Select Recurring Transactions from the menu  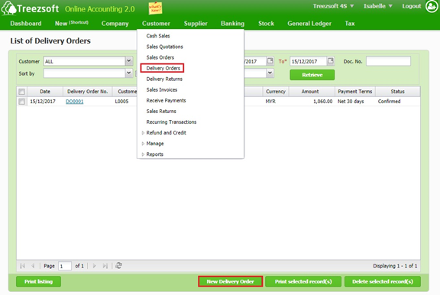171,122
